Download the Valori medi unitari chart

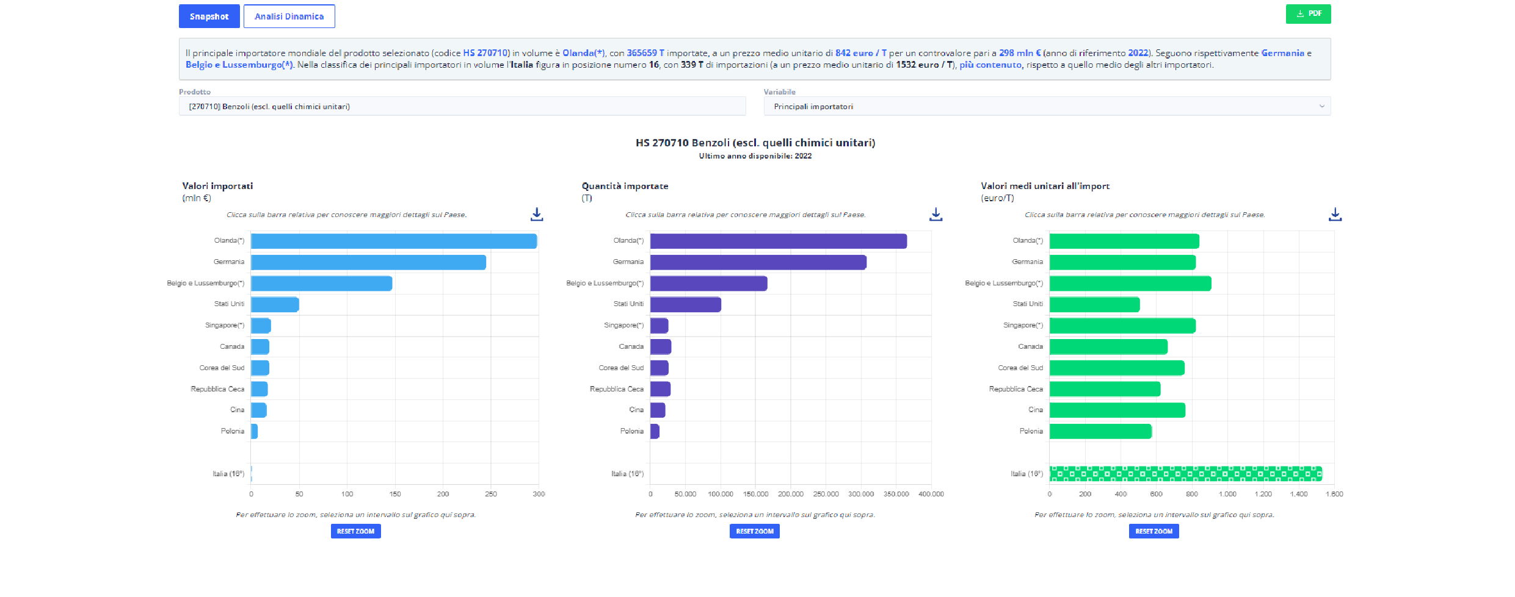pos(1335,214)
